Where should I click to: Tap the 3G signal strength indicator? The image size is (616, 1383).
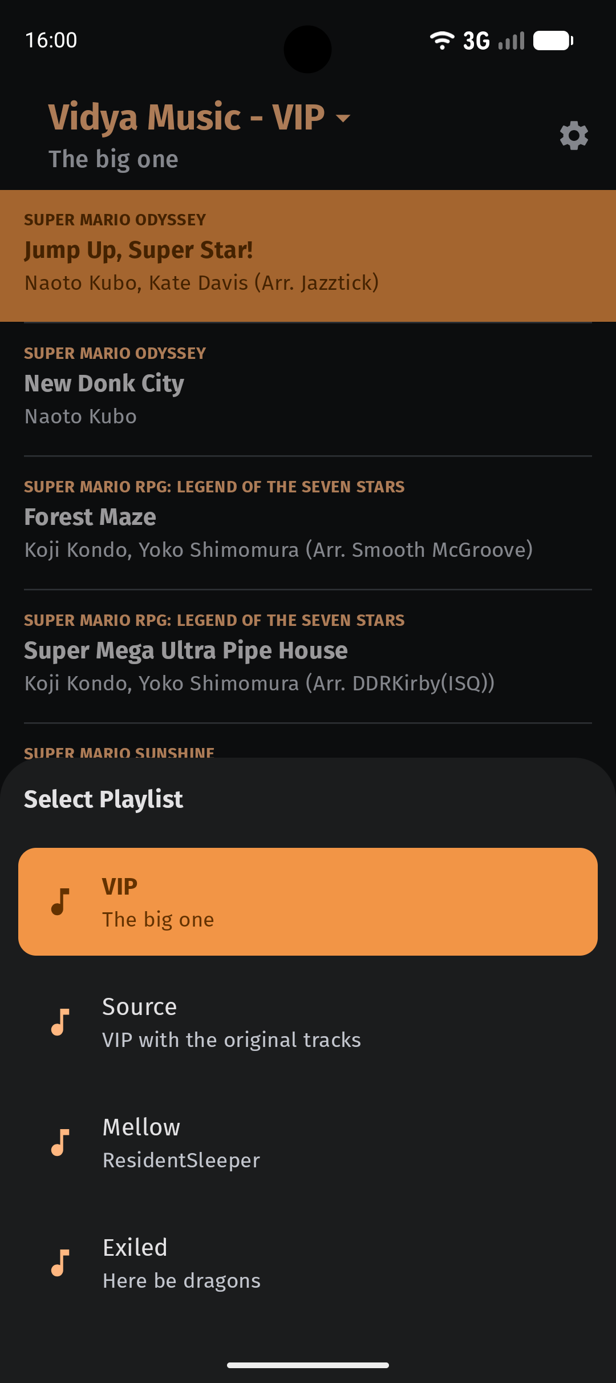(494, 41)
